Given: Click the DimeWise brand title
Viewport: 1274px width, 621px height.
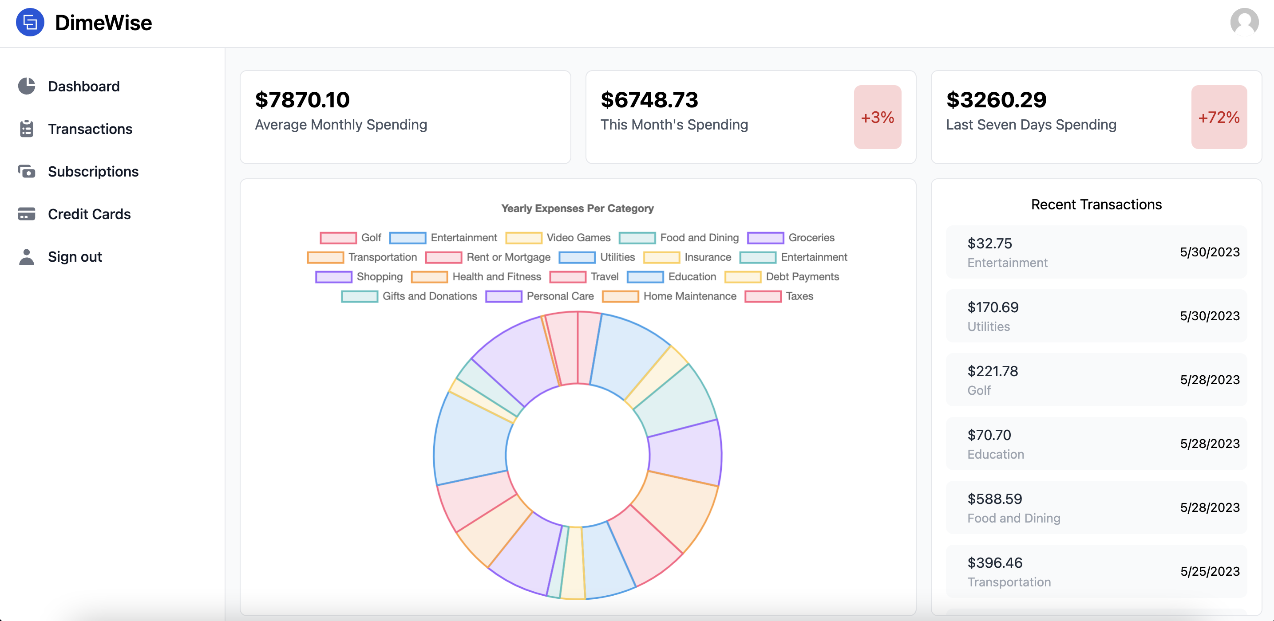Looking at the screenshot, I should tap(103, 23).
